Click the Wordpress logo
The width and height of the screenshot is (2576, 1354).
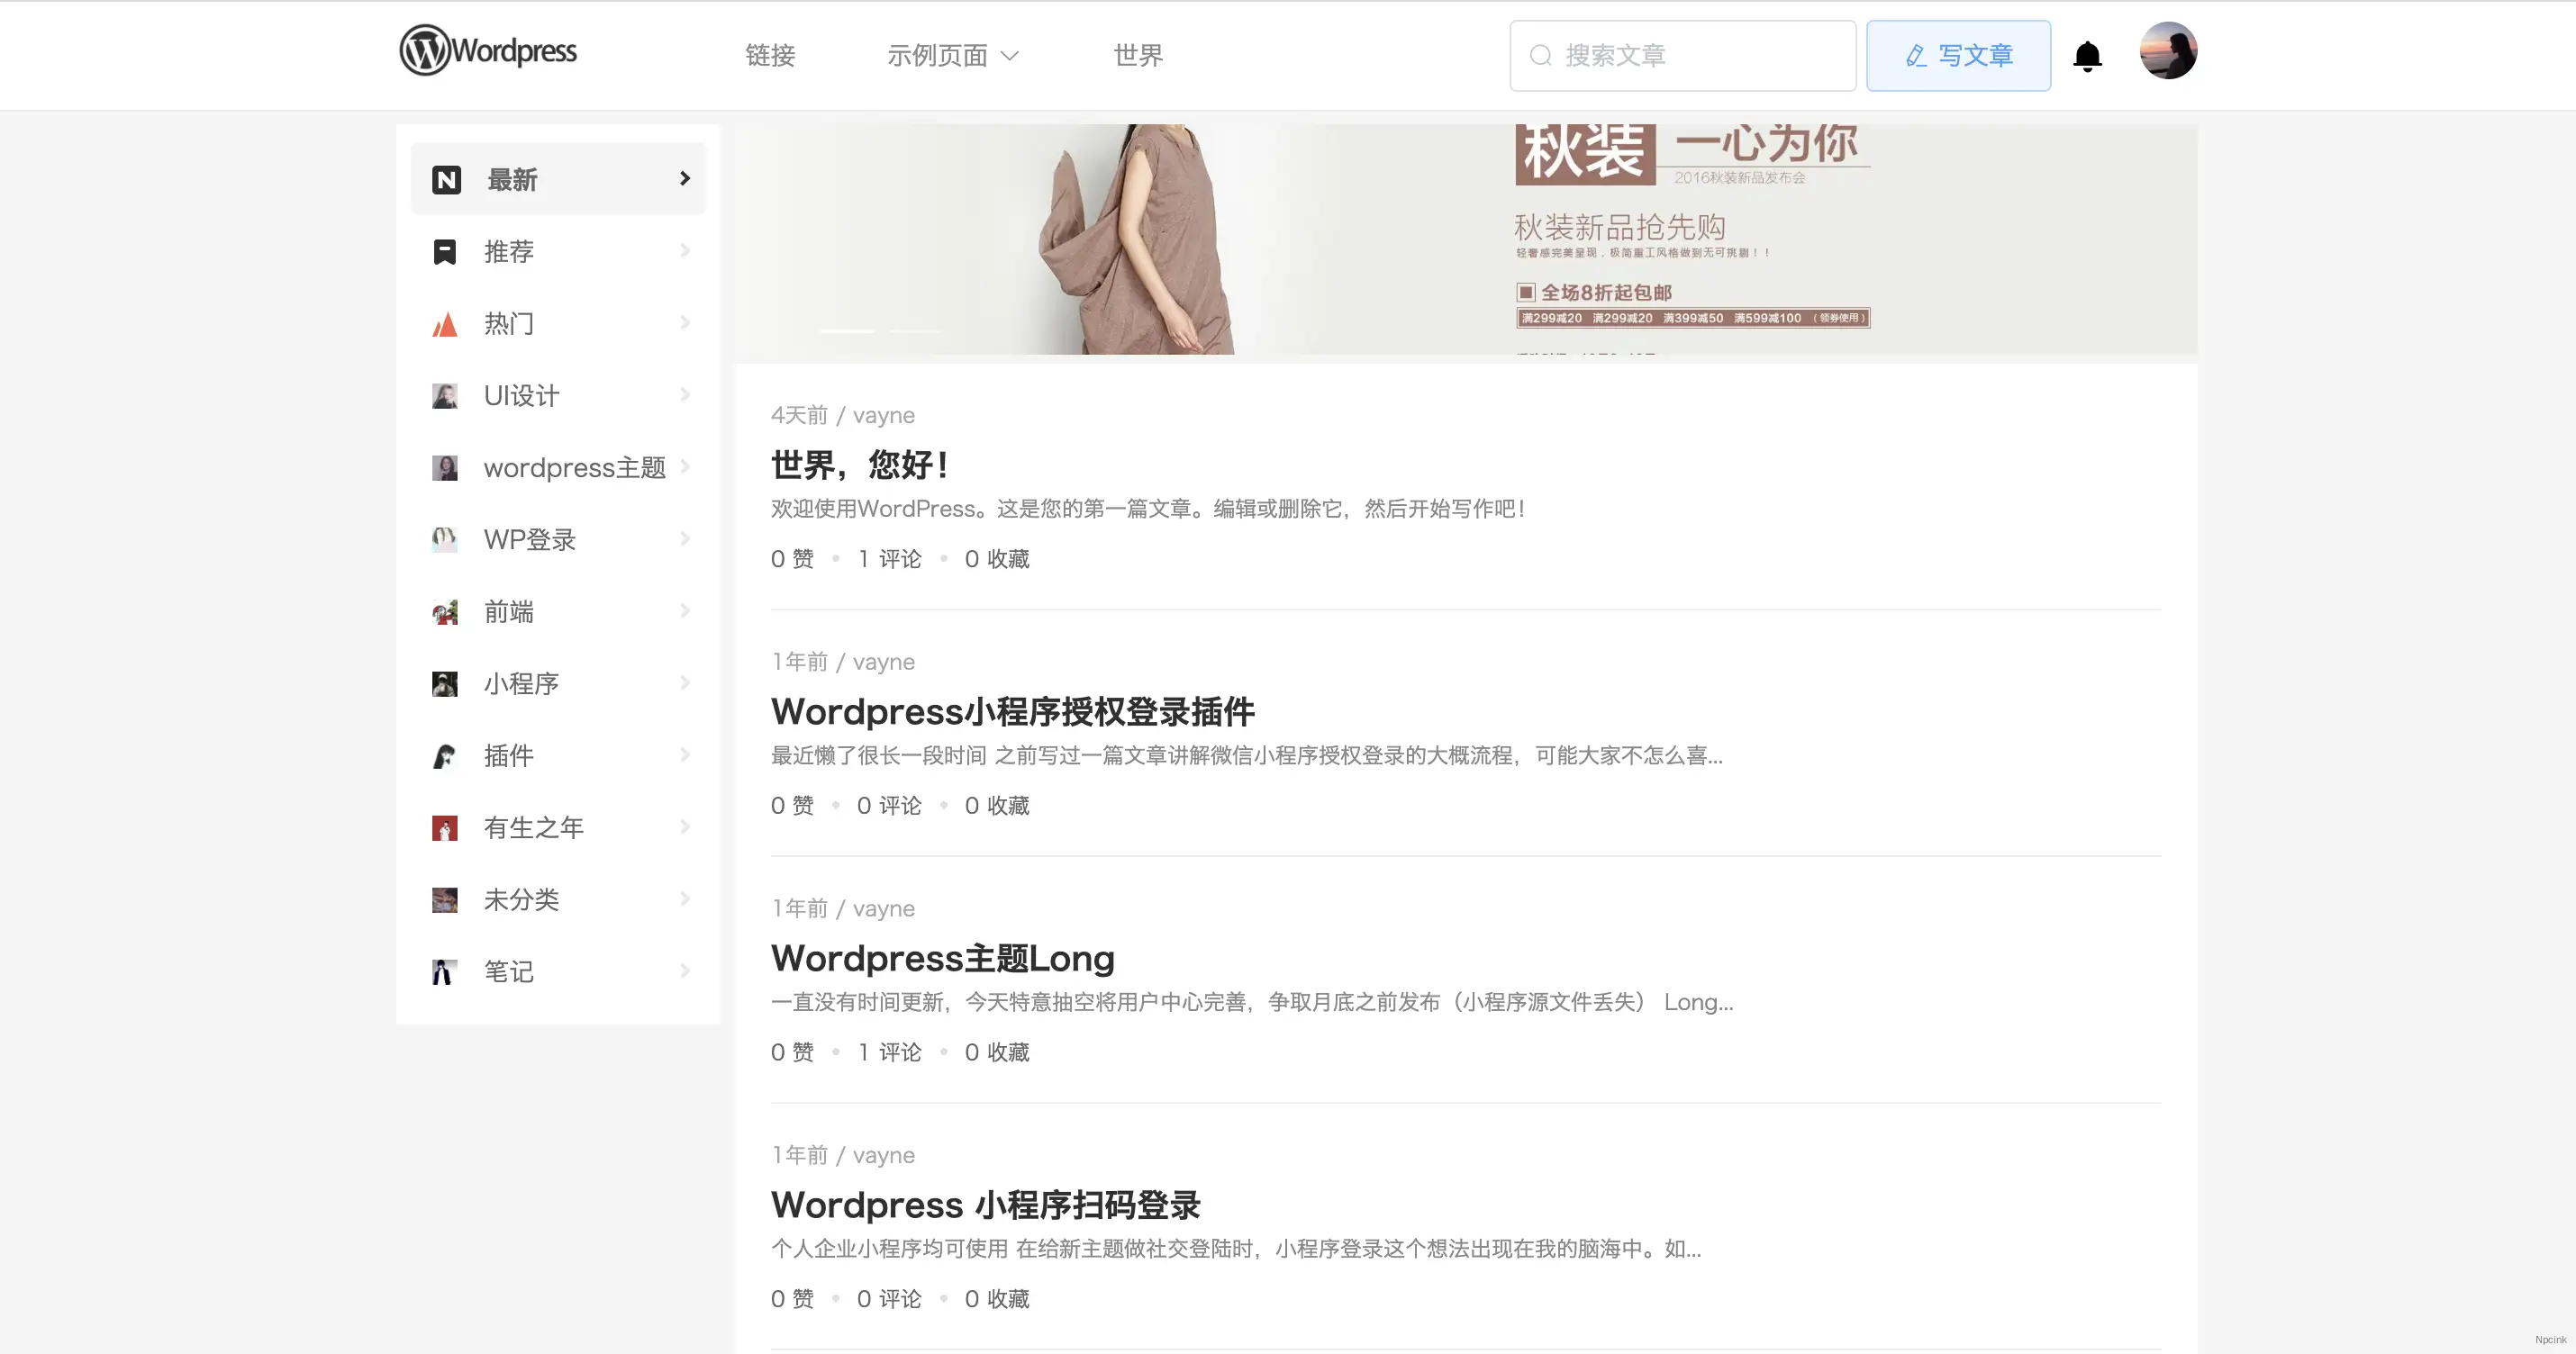(488, 50)
